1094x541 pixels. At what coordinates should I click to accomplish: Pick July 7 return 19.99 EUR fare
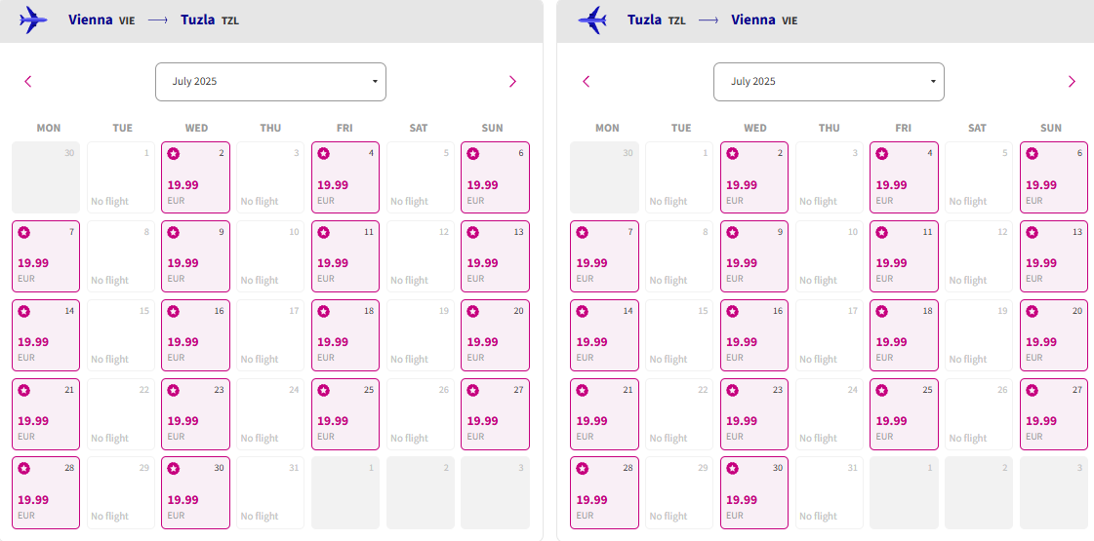[604, 256]
